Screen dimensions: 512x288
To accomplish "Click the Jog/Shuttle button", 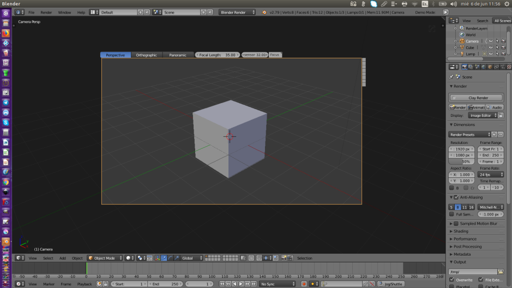I will pos(390,284).
